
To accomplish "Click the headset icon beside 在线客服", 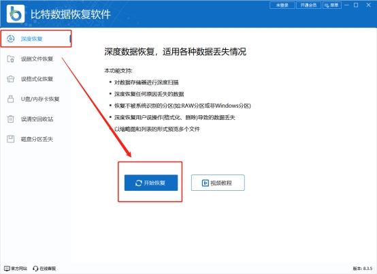I will click(x=35, y=269).
